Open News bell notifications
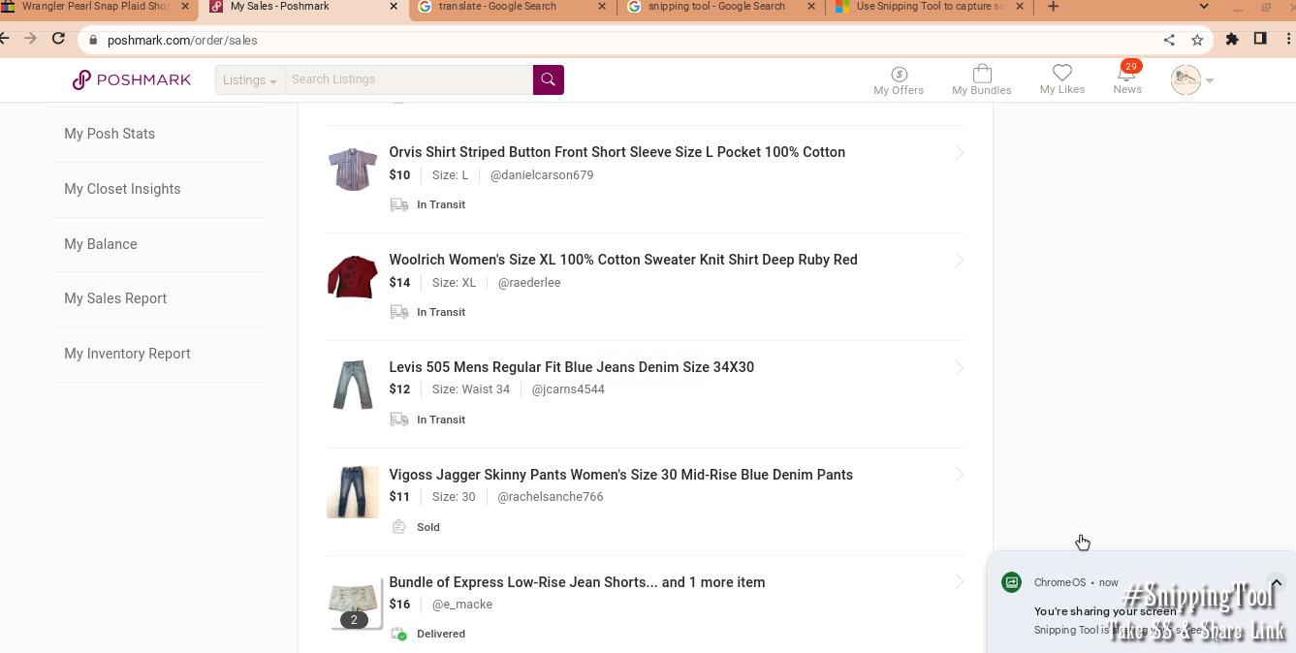The height and width of the screenshot is (653, 1296). 1127,79
